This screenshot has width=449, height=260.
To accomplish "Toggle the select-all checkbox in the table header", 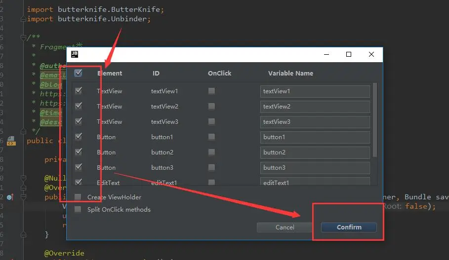I will [78, 73].
